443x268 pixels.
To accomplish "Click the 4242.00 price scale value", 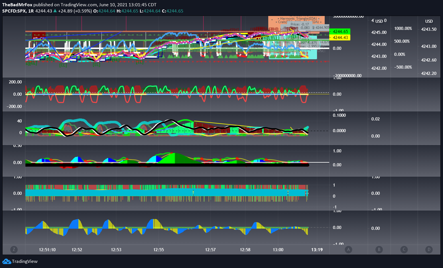I will tap(379, 68).
